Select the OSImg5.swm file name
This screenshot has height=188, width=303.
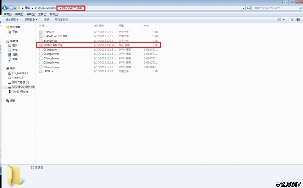(x=51, y=67)
